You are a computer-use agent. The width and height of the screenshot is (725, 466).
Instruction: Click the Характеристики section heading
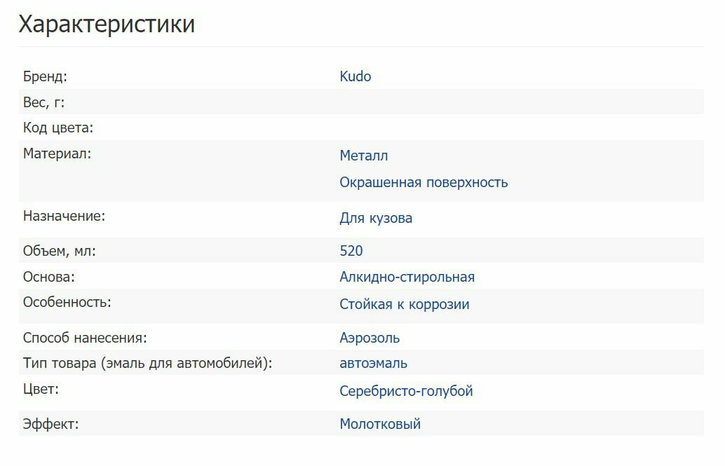pos(107,25)
